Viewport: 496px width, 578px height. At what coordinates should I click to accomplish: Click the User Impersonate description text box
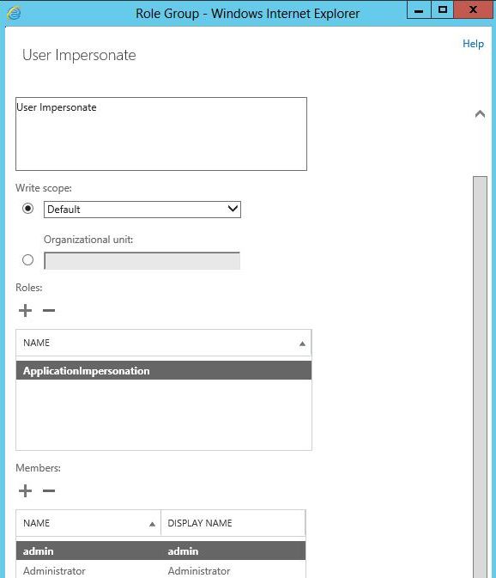161,134
